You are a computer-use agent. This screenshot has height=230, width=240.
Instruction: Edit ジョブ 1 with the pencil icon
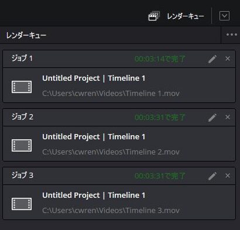pyautogui.click(x=212, y=59)
